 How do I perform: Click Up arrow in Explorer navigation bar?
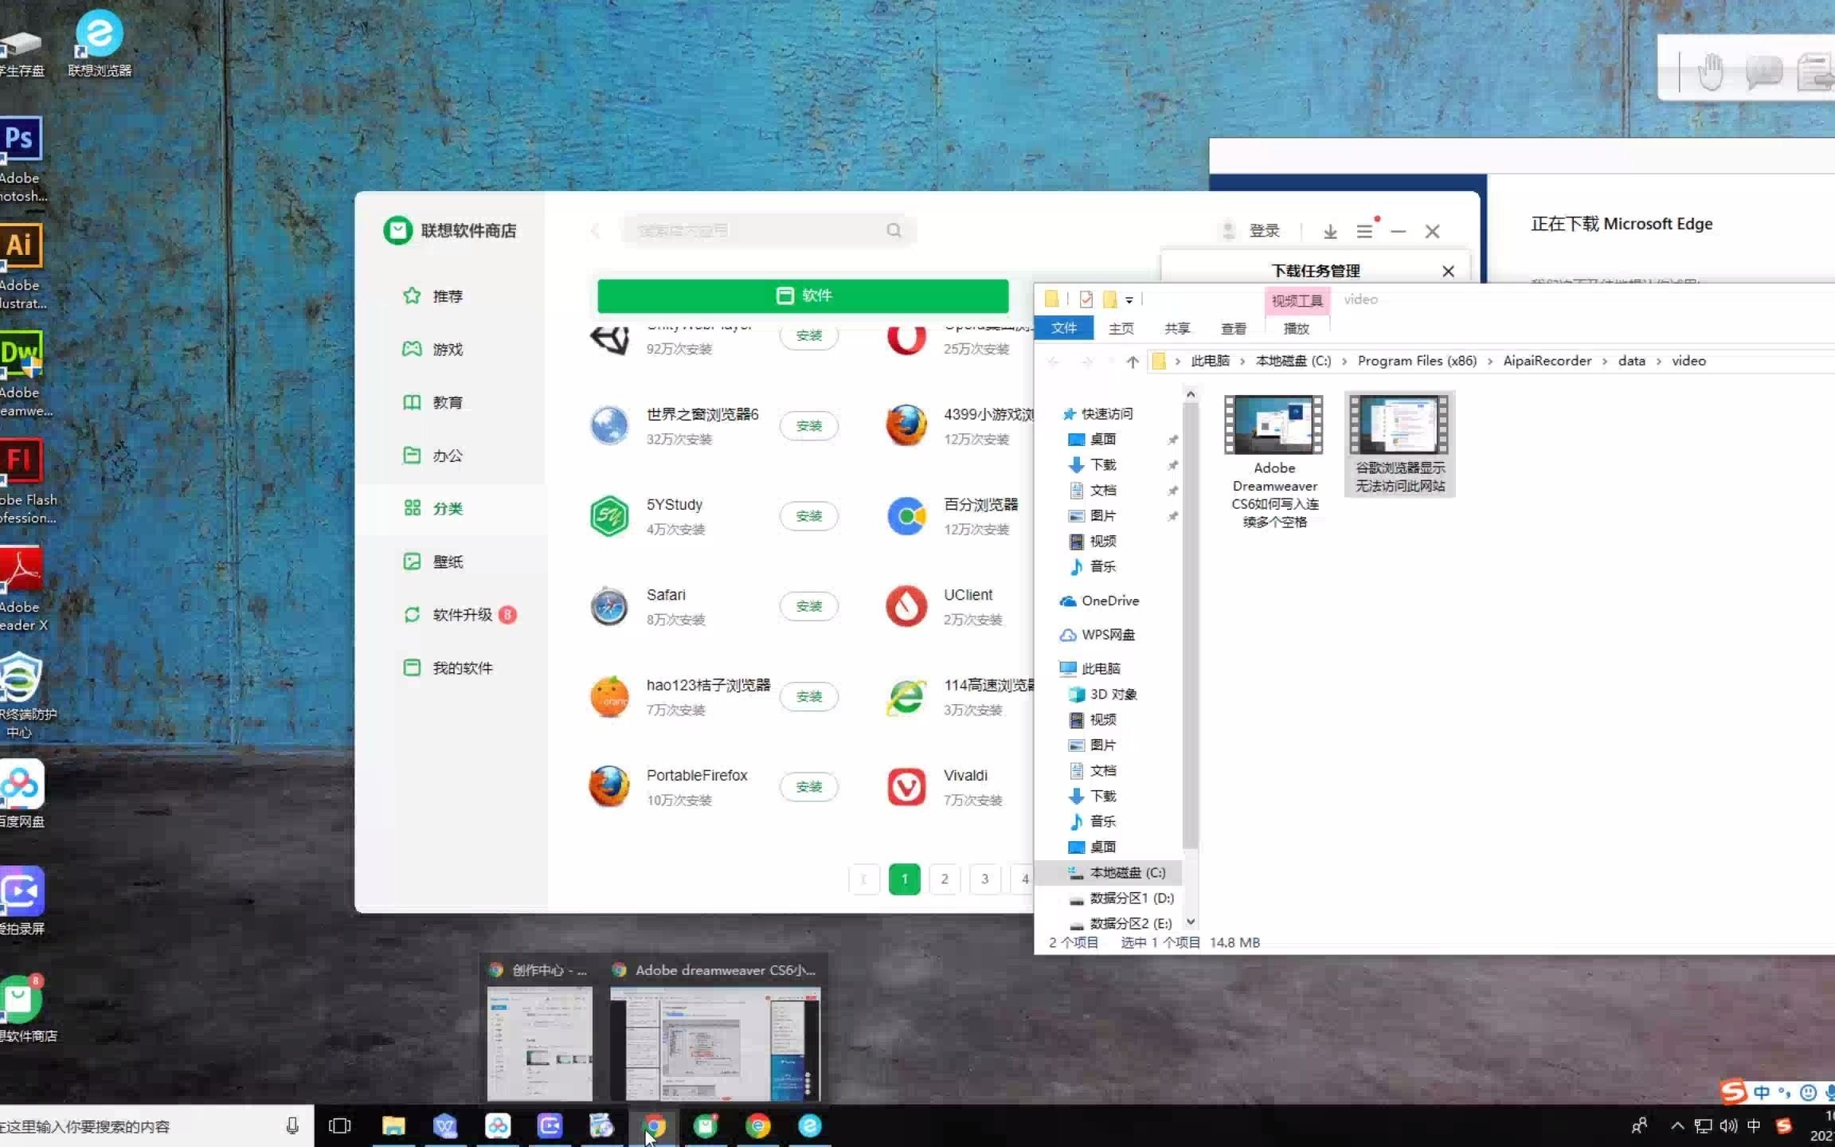1132,362
